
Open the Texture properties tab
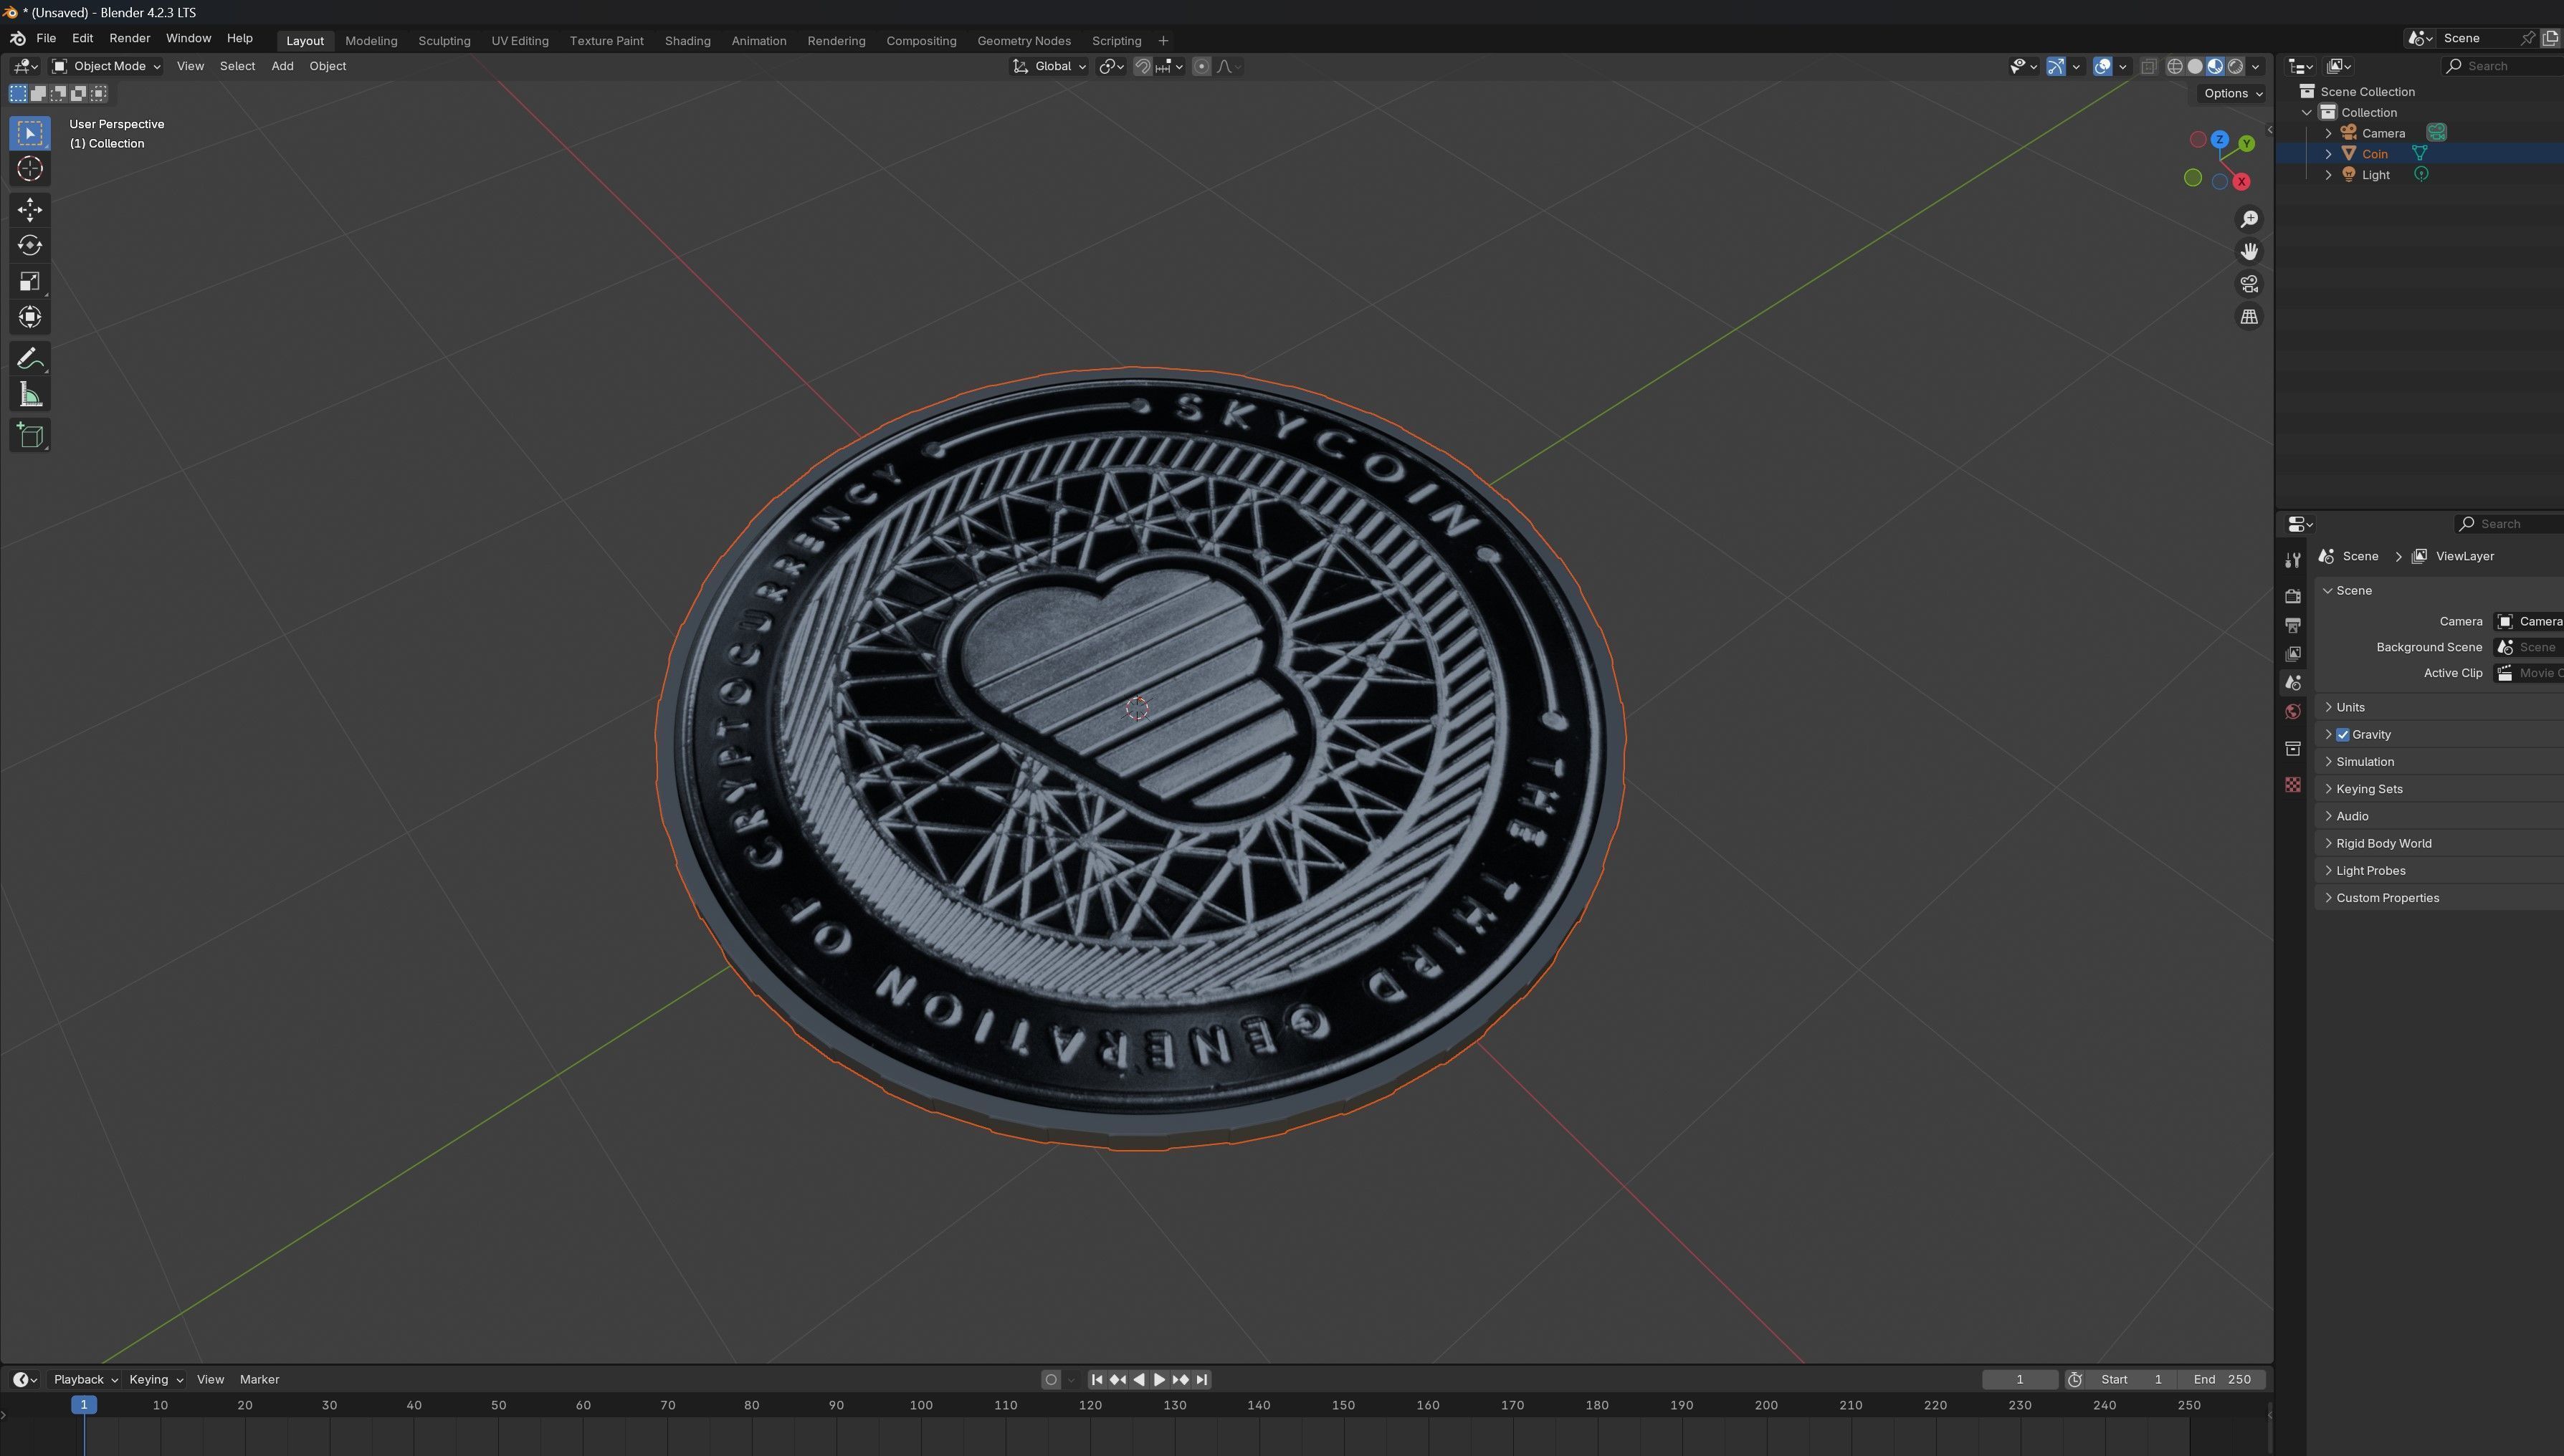click(x=2293, y=784)
